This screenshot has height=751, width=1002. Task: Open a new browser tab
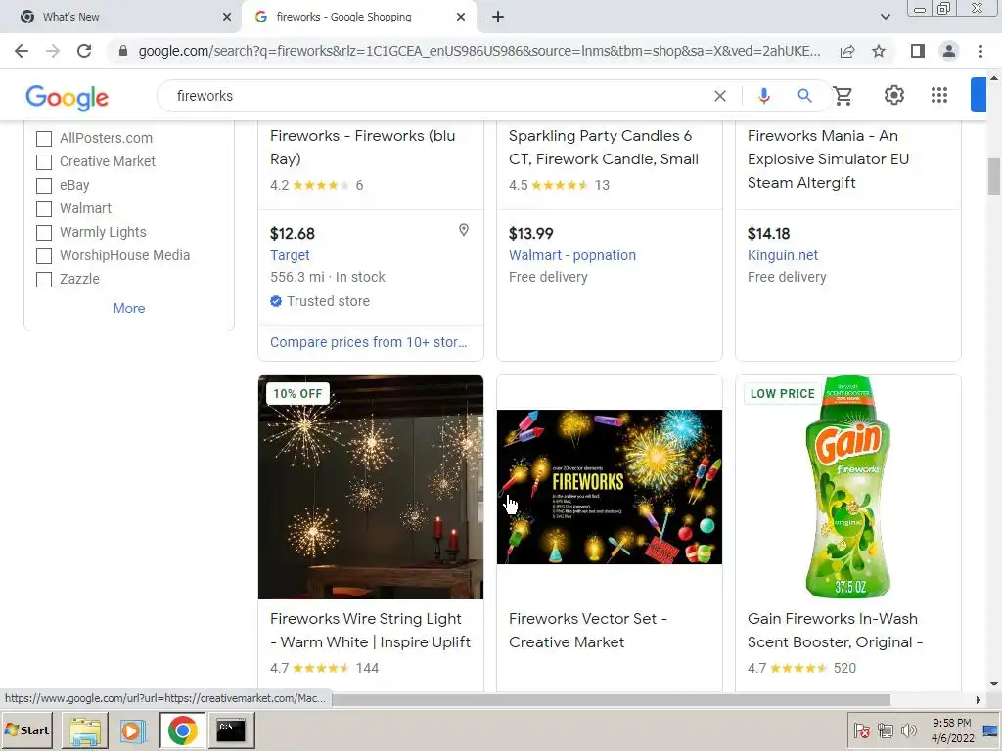498,17
